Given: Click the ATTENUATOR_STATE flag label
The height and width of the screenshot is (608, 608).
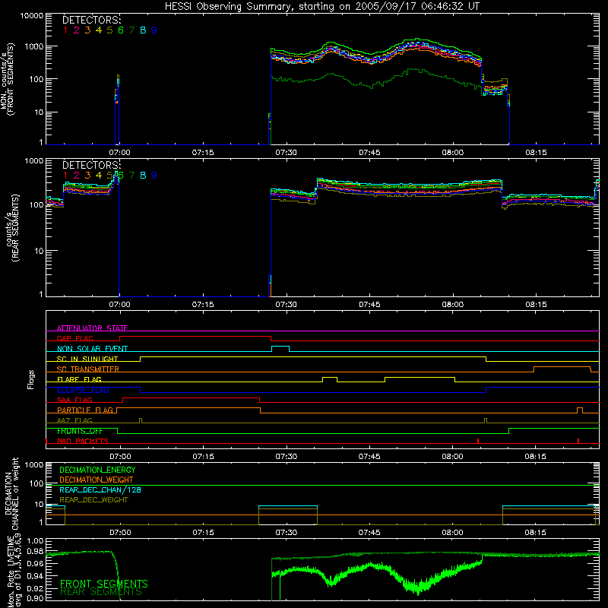Looking at the screenshot, I should (x=92, y=328).
